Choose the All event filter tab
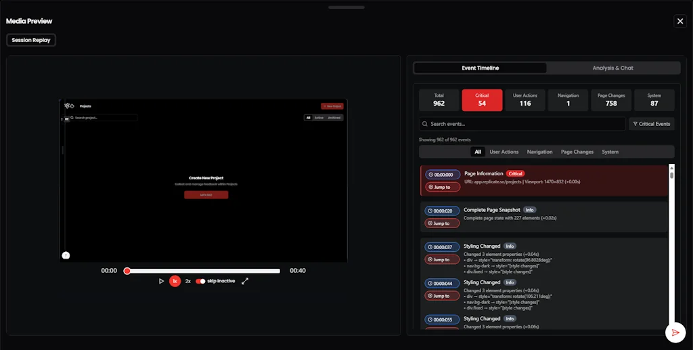 [478, 152]
